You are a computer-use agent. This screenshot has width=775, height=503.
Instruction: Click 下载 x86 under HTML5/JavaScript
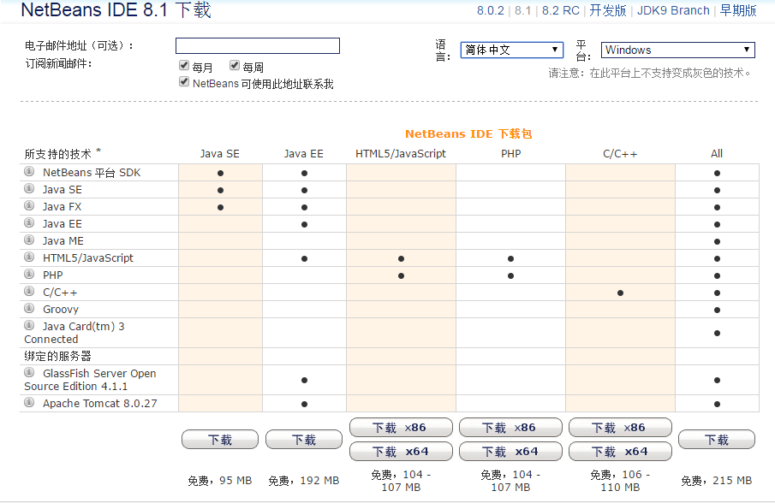pyautogui.click(x=401, y=428)
